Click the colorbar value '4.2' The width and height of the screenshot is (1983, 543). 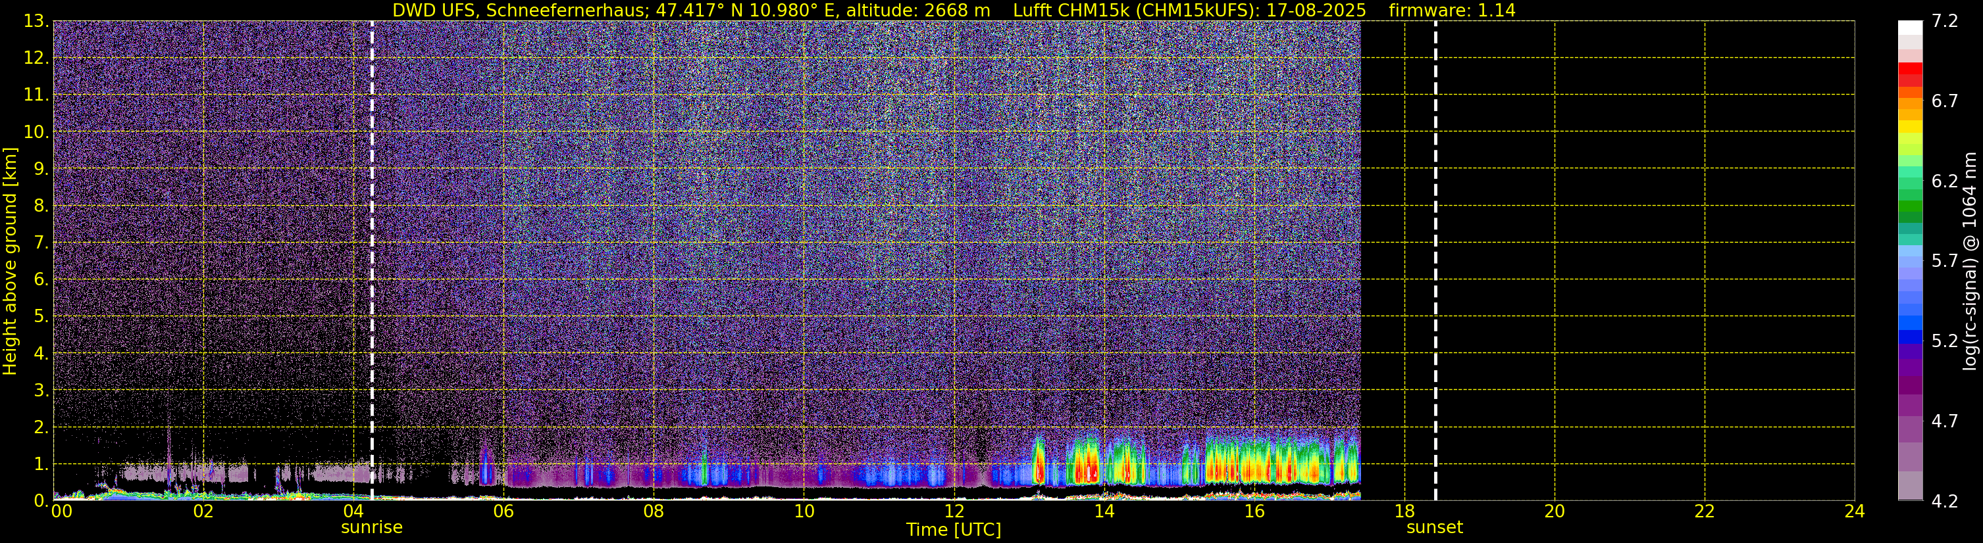[1945, 502]
